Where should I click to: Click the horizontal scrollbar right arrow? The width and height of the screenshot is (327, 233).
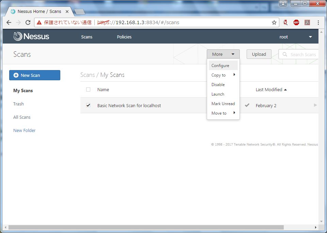315,227
